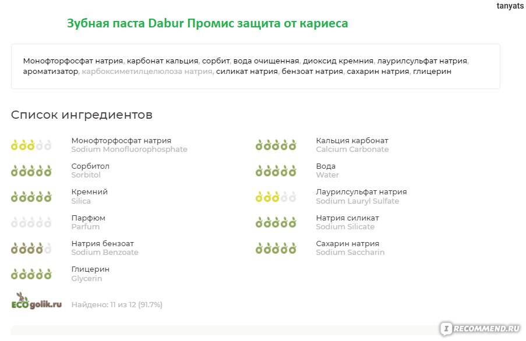526x341 pixels.
Task: Click the ingredients composition text box
Action: tap(256, 66)
